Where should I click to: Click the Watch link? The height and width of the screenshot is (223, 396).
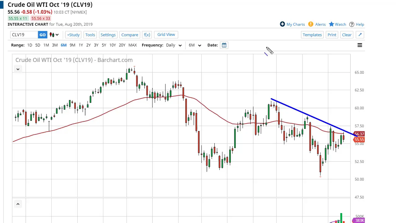(x=340, y=24)
